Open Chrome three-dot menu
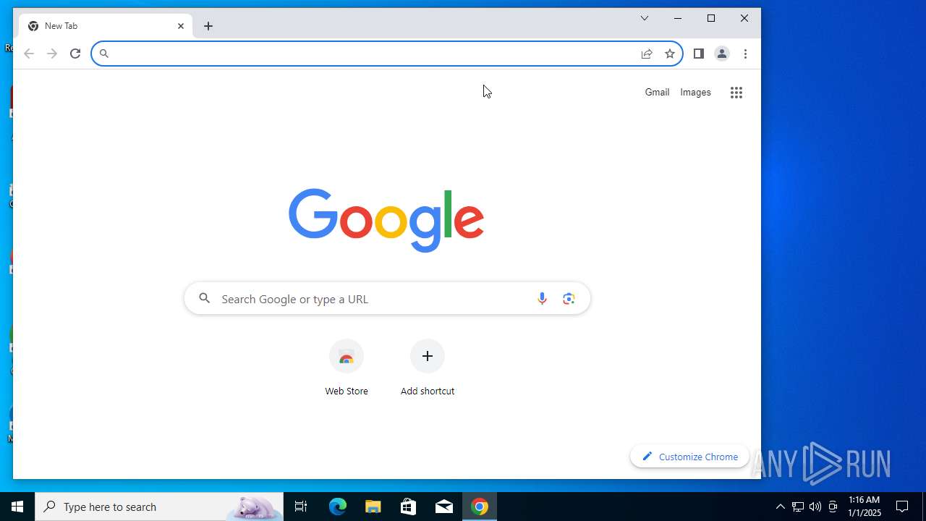This screenshot has width=926, height=521. tap(745, 54)
